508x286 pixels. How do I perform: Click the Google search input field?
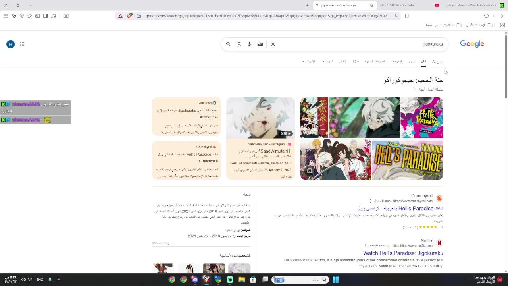[x=360, y=44]
